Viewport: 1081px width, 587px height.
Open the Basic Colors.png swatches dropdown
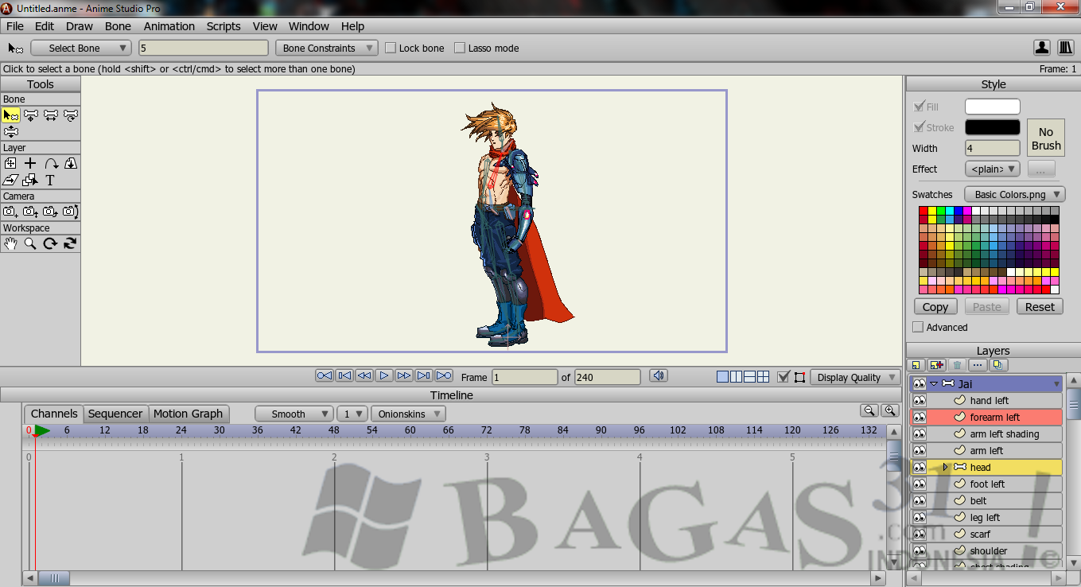click(1014, 194)
